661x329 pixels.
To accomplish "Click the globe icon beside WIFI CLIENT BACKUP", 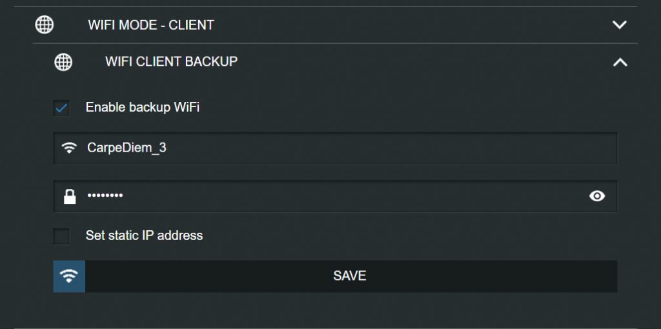I will (63, 62).
